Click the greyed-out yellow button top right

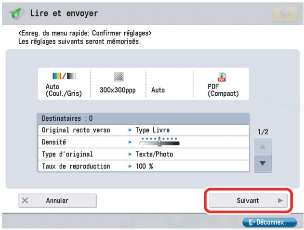tap(285, 14)
